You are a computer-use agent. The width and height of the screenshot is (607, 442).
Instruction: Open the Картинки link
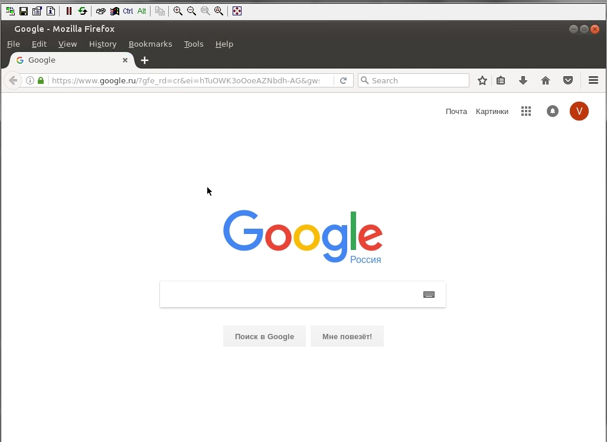point(492,112)
